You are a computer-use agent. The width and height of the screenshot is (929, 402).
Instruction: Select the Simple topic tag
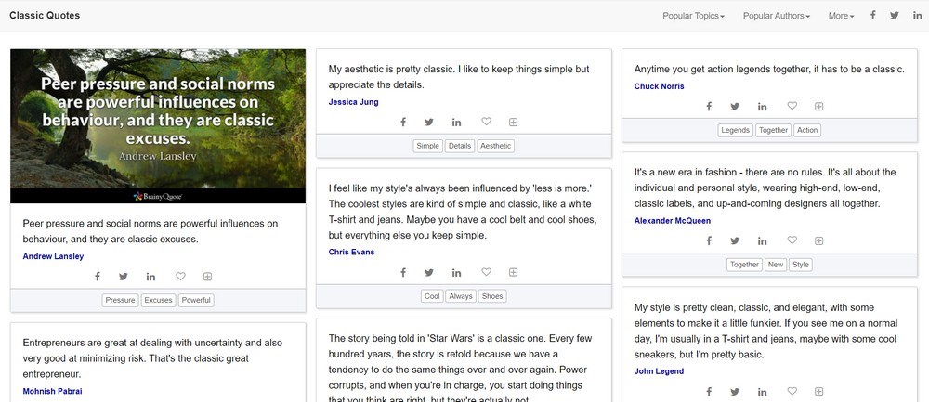tap(427, 146)
